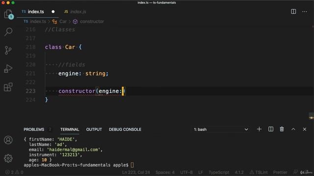The width and height of the screenshot is (314, 176).
Task: Change line ending via LF item
Action: pyautogui.click(x=201, y=172)
